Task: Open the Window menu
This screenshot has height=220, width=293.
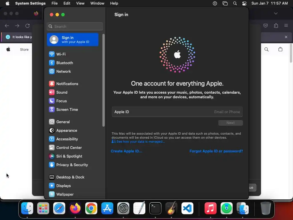Action: [97, 3]
